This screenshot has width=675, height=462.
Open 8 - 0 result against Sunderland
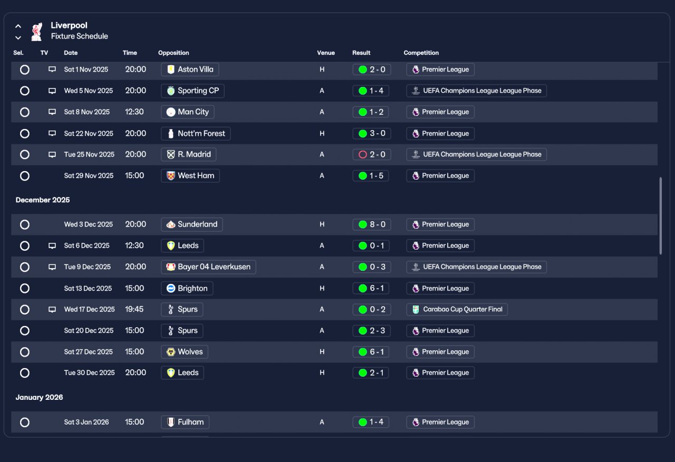372,224
